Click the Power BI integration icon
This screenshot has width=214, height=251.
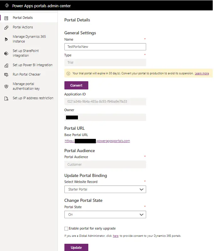click(x=6, y=65)
